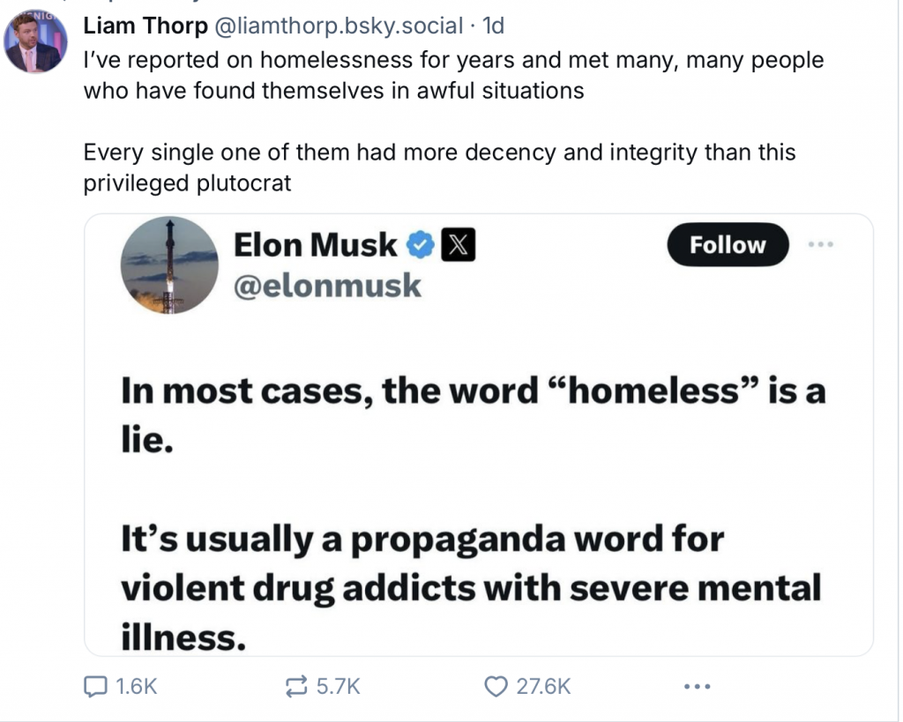Open the repost arrows menu
Image resolution: width=903 pixels, height=722 pixels.
click(295, 686)
